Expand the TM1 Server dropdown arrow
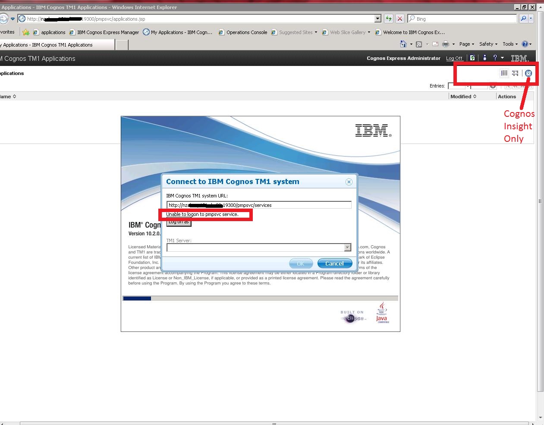The height and width of the screenshot is (425, 544). (348, 247)
